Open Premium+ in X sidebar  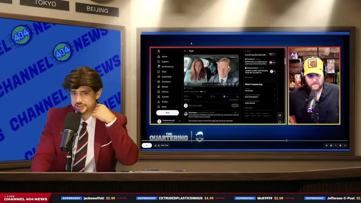(164, 82)
